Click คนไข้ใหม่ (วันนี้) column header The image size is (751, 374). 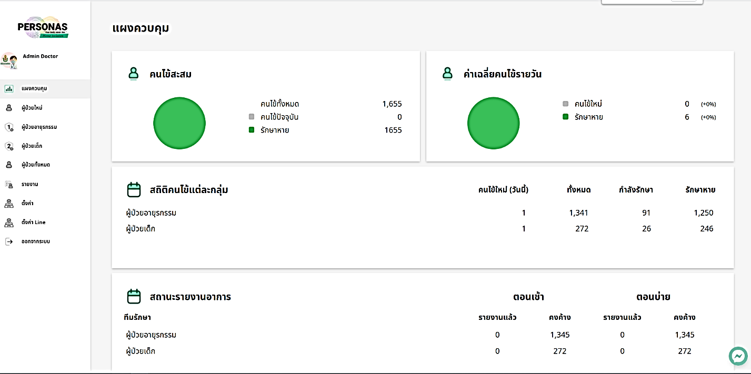[503, 190]
